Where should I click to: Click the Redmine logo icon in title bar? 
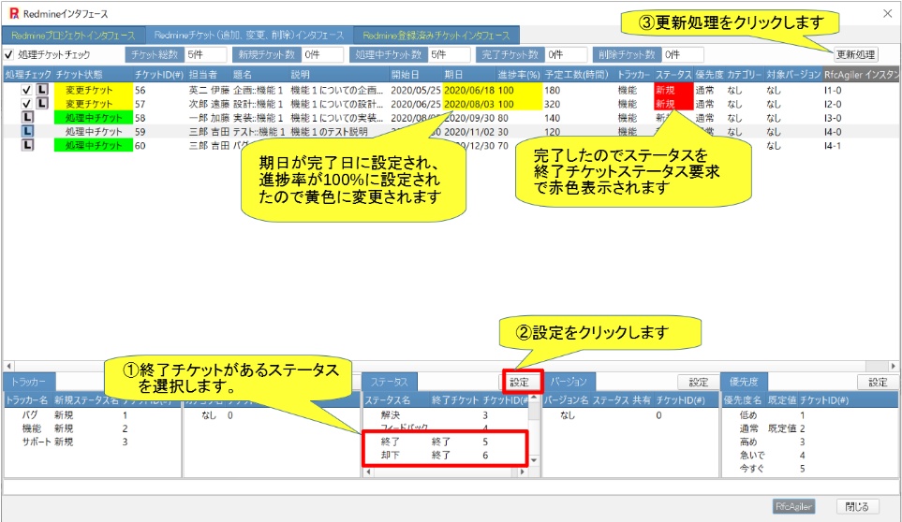[13, 13]
